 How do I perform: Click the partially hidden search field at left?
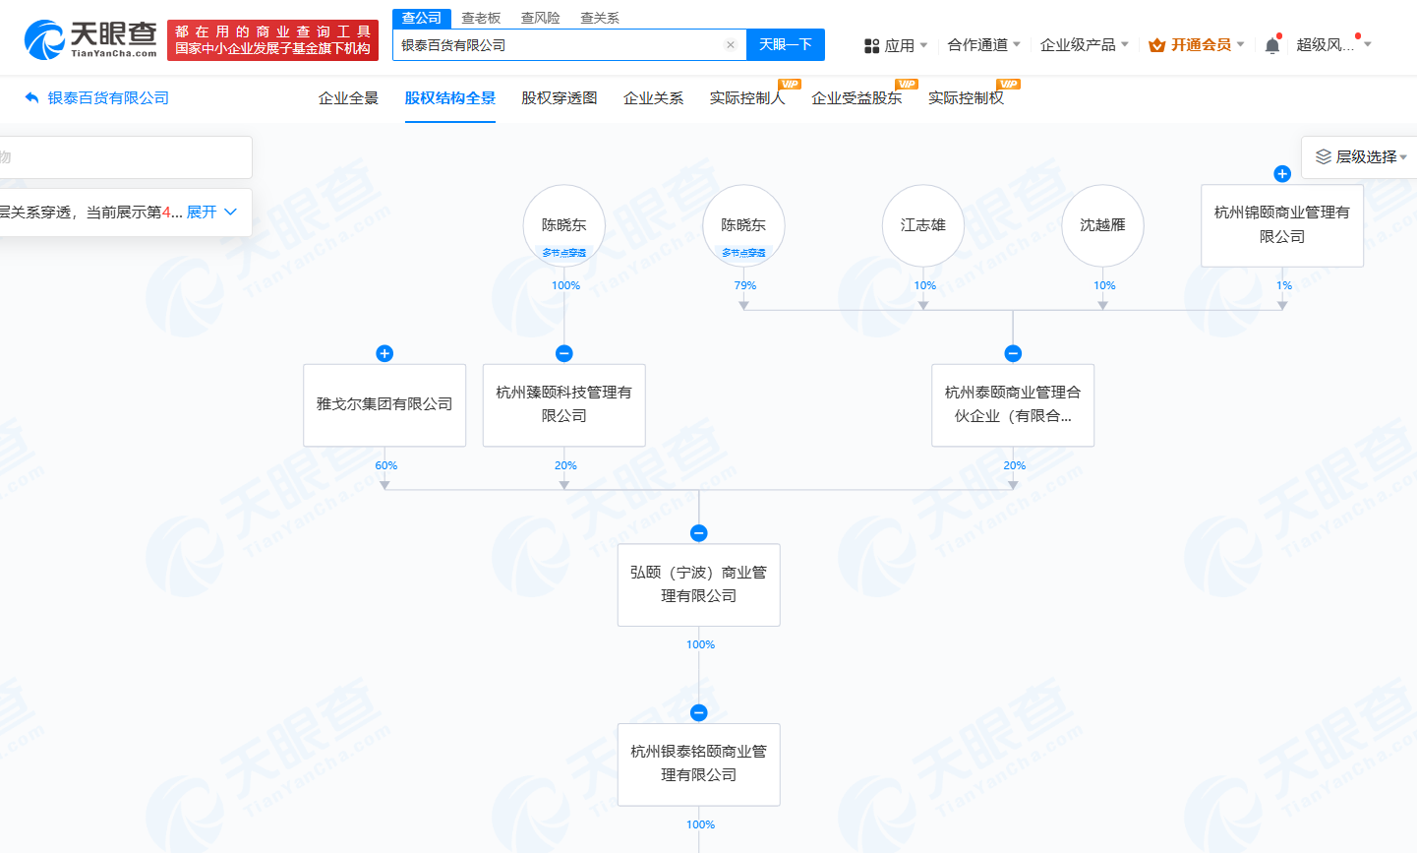click(x=125, y=157)
